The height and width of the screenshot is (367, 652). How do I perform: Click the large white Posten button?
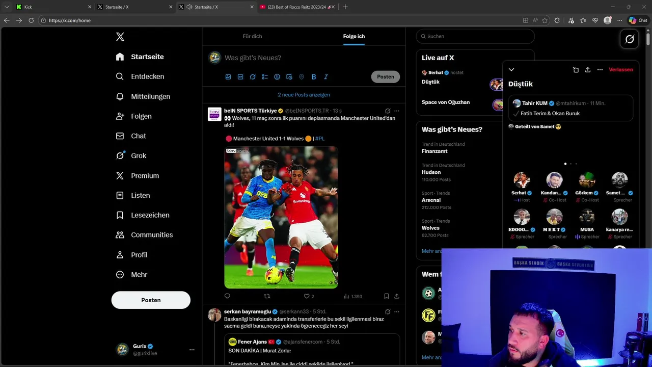pyautogui.click(x=151, y=300)
